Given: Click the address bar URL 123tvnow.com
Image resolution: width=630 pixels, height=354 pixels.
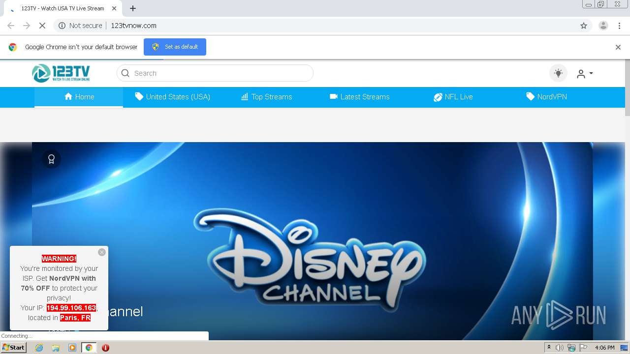Looking at the screenshot, I should point(134,26).
